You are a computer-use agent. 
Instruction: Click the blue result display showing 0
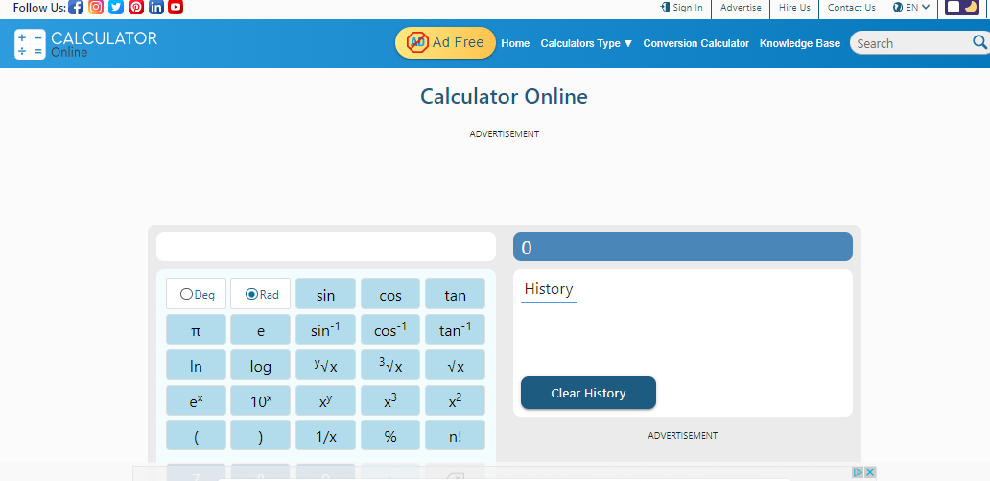[x=682, y=247]
